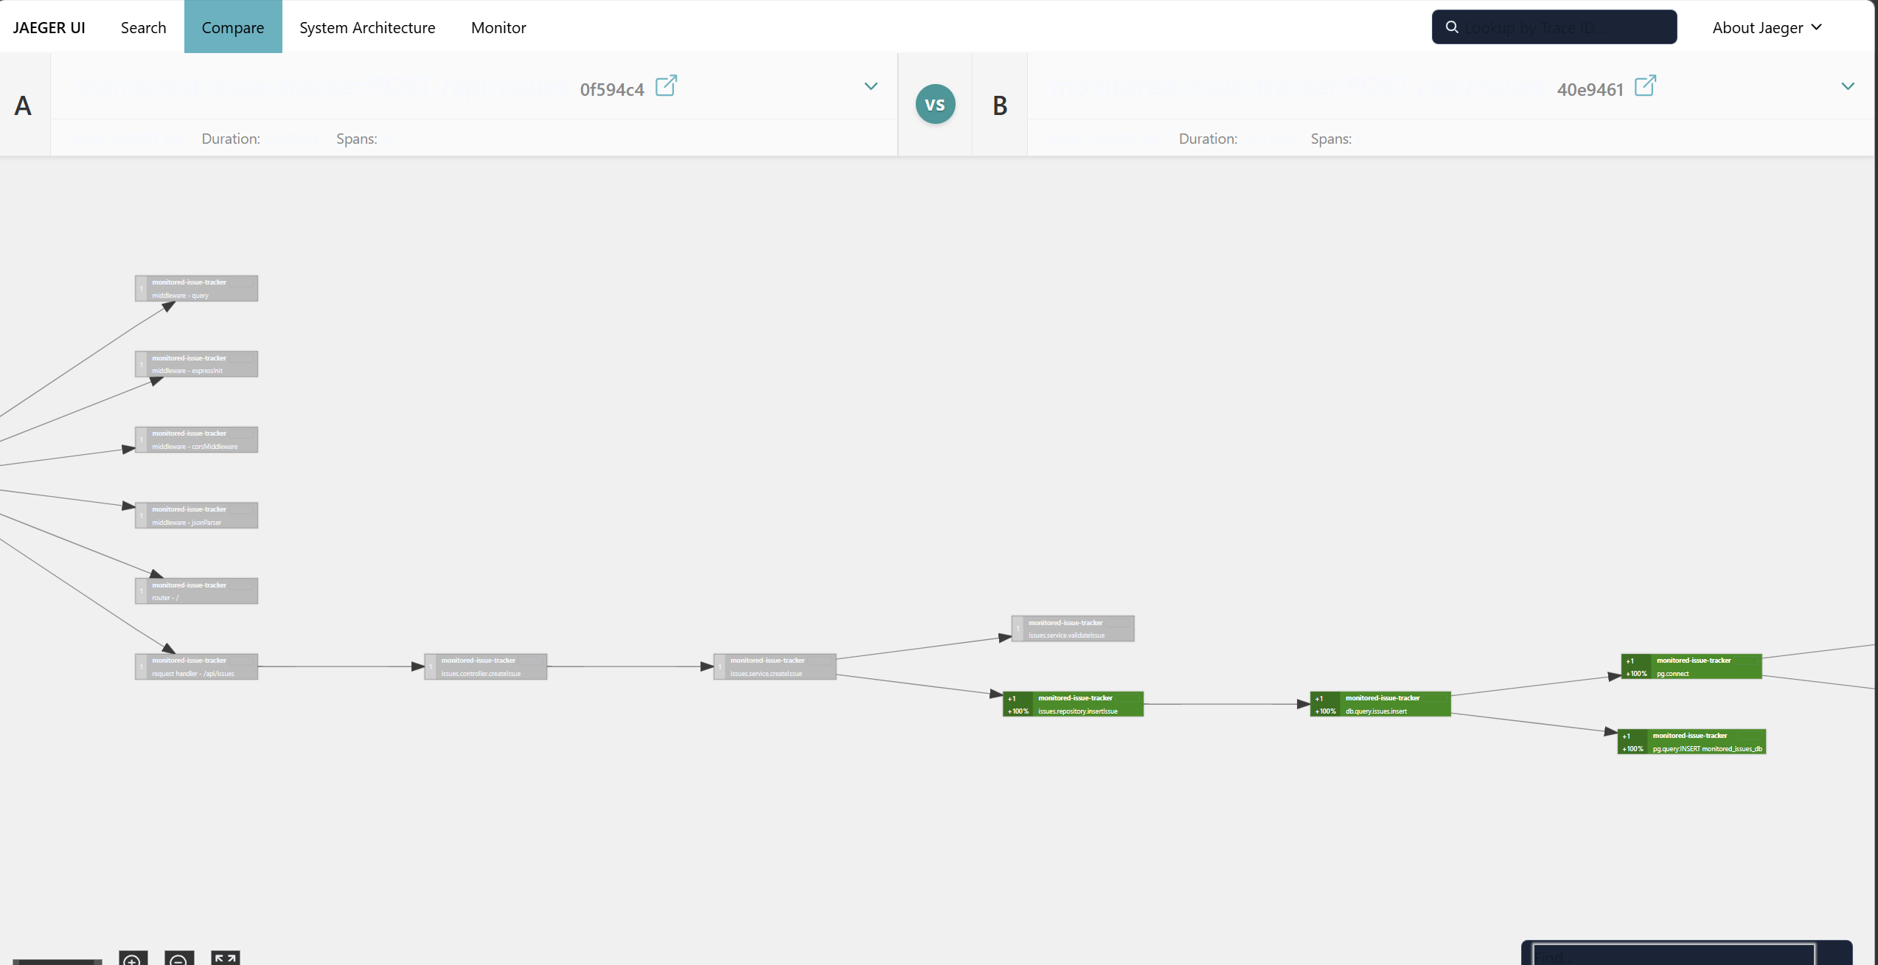
Task: Click the db.query.issues.insert node
Action: (x=1380, y=704)
